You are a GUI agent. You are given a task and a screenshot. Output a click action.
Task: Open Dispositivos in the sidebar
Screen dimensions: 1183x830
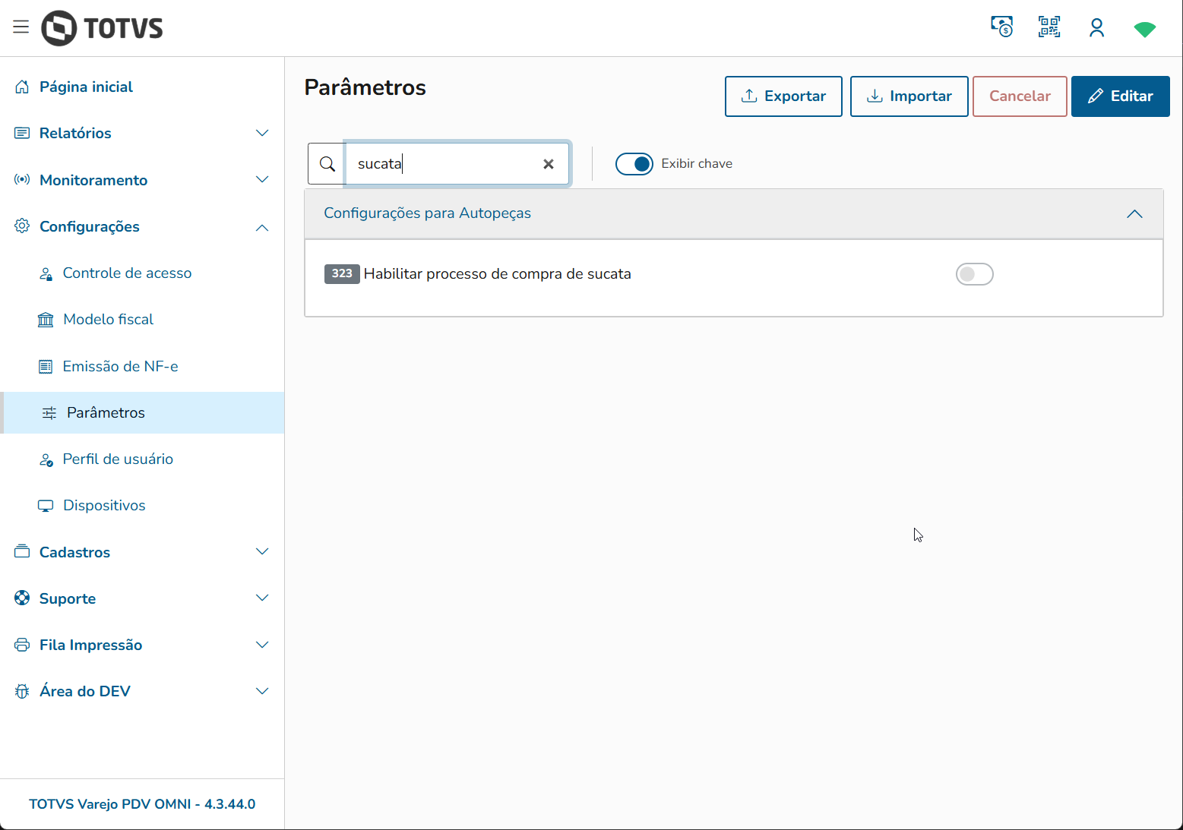(x=104, y=506)
